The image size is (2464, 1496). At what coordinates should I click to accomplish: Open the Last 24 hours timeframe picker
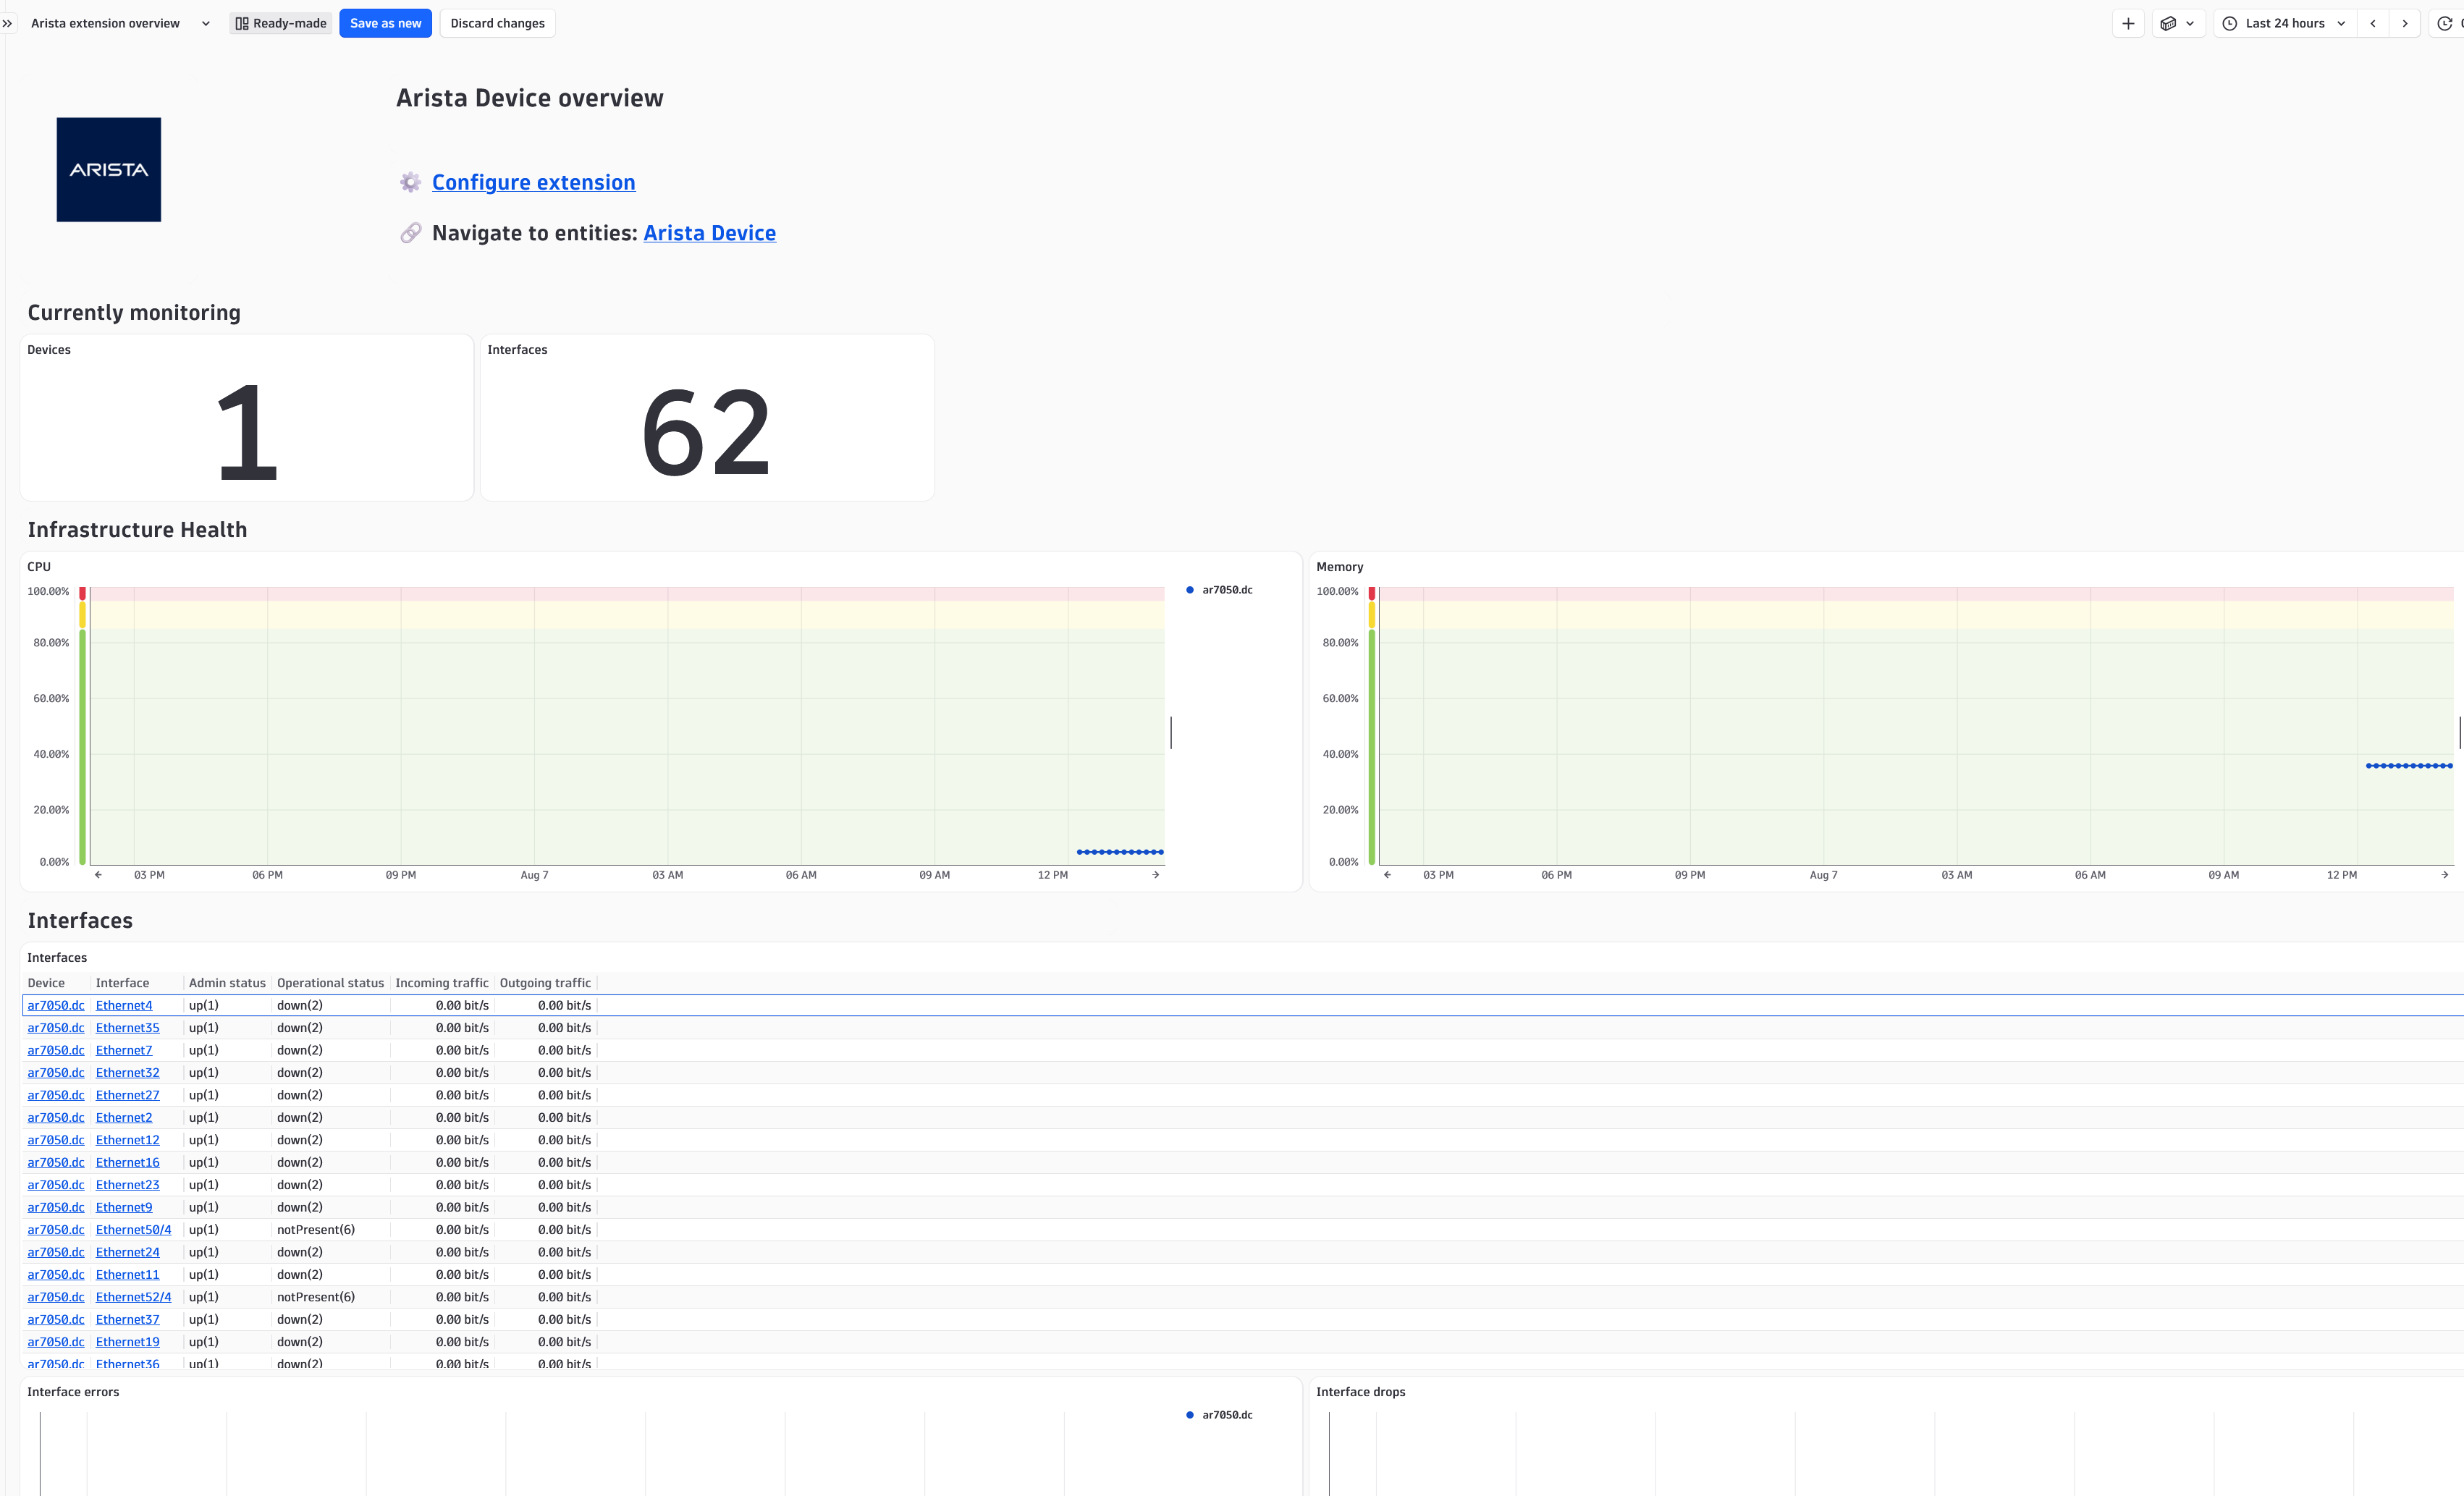pos(2287,23)
